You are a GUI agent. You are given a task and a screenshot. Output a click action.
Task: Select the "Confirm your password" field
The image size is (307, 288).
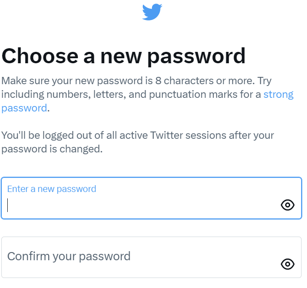tap(151, 257)
